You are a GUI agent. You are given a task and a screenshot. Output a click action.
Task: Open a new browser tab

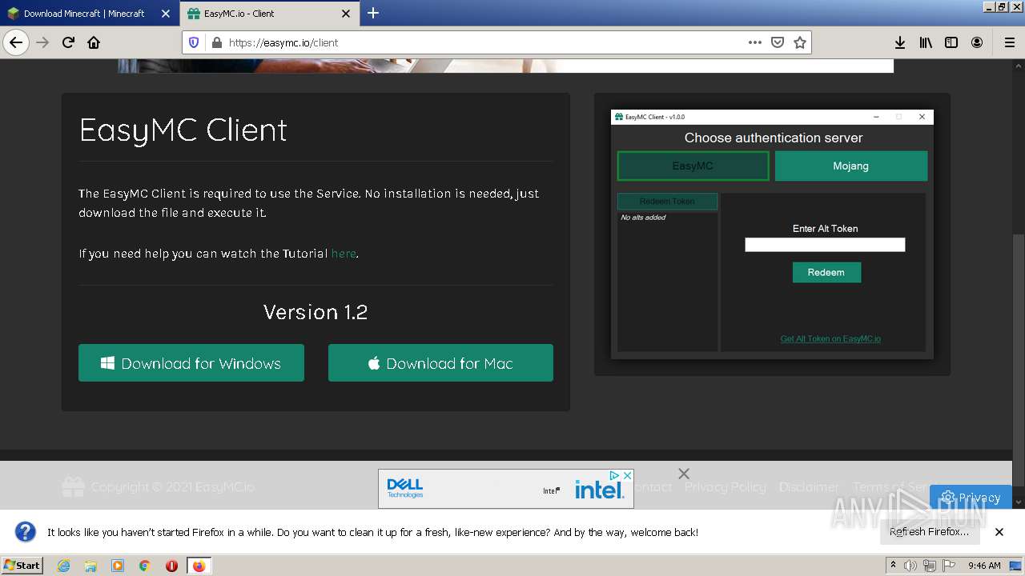[x=373, y=13]
